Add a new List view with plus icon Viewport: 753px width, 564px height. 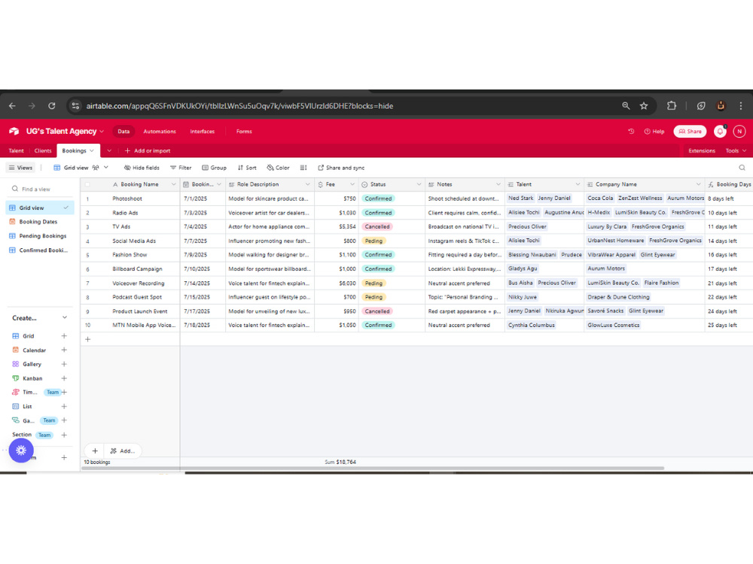tap(64, 406)
